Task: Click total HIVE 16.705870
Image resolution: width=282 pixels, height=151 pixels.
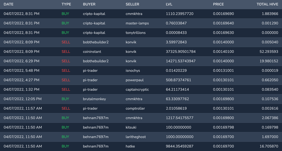Action: pos(269,146)
